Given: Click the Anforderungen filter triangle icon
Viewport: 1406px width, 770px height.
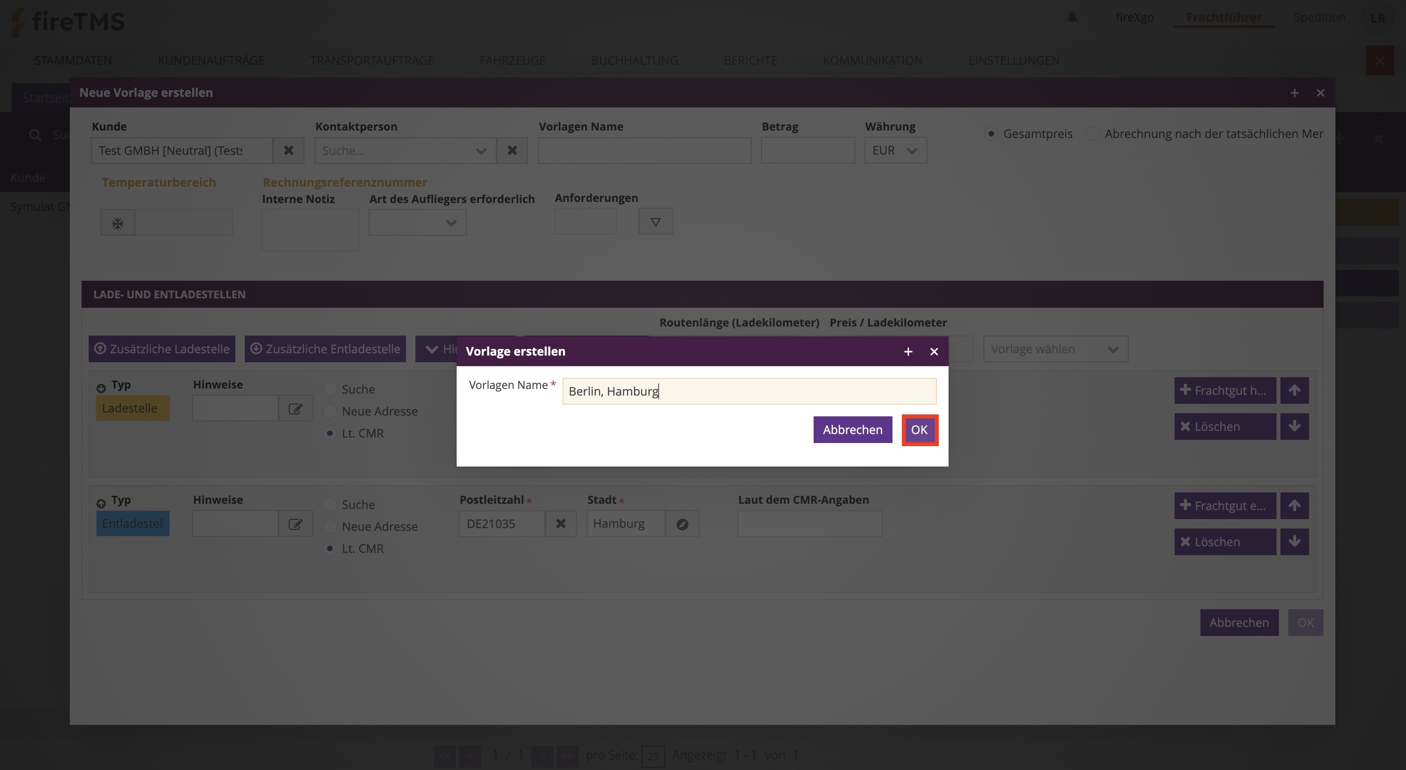Looking at the screenshot, I should tap(656, 222).
